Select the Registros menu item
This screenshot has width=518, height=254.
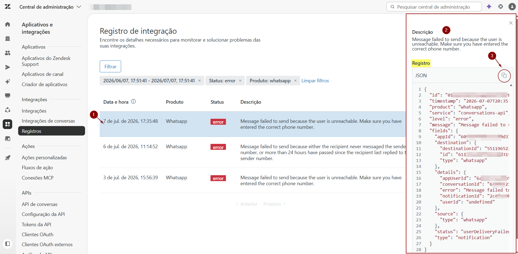51,131
